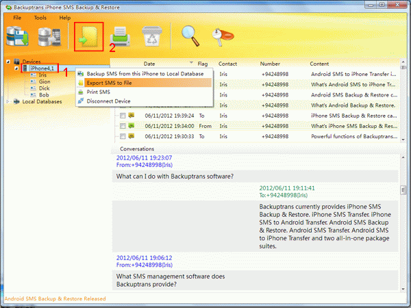This screenshot has width=411, height=308.
Task: Click message 'What SMS management software does Backuptrans provide?'
Action: (x=171, y=280)
